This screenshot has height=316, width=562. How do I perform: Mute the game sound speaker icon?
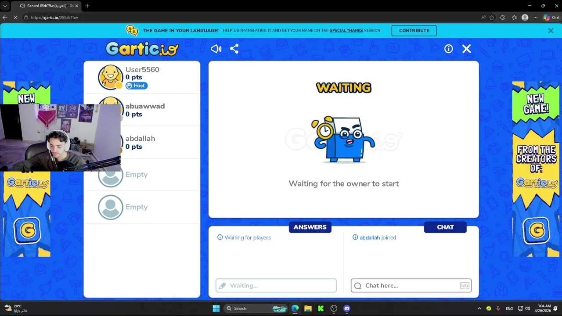point(216,49)
